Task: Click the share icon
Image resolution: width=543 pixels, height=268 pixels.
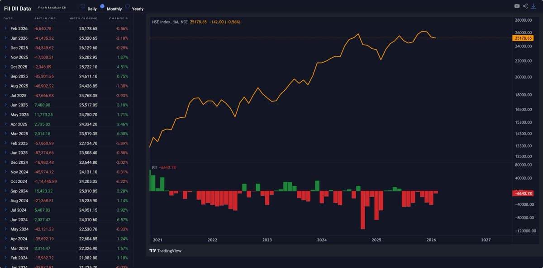Action: tap(525, 6)
